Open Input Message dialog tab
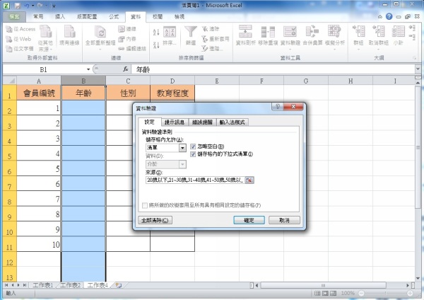 [175, 122]
